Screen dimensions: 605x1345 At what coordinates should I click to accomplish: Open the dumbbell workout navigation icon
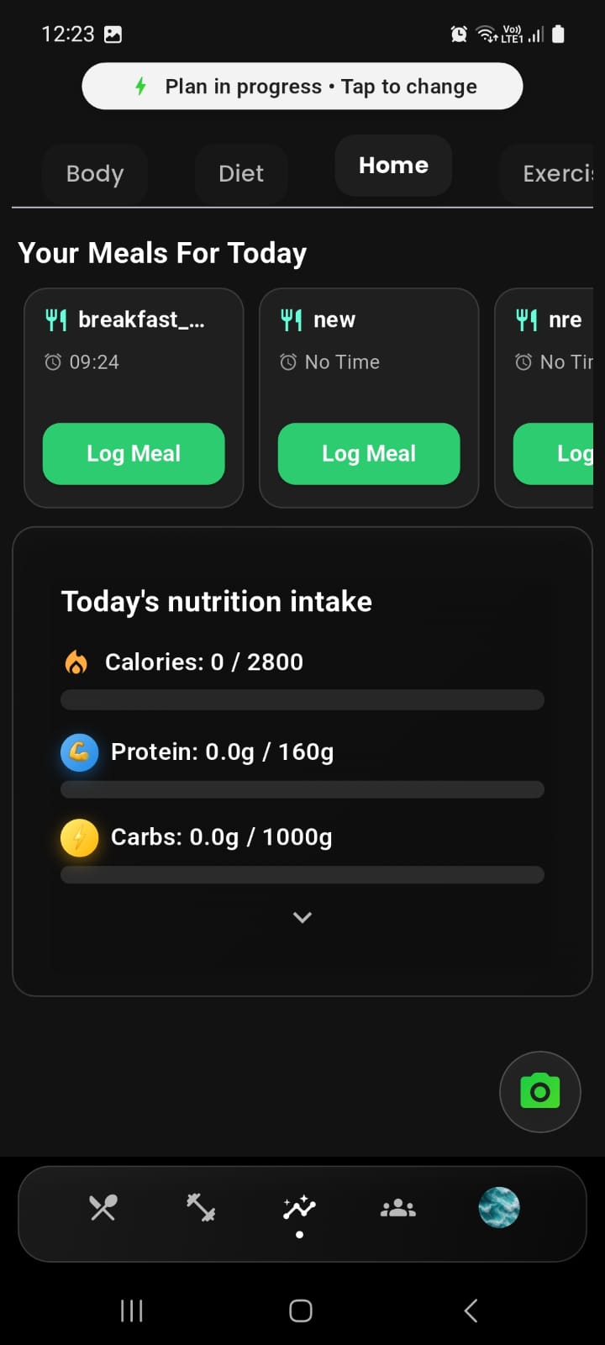201,1208
